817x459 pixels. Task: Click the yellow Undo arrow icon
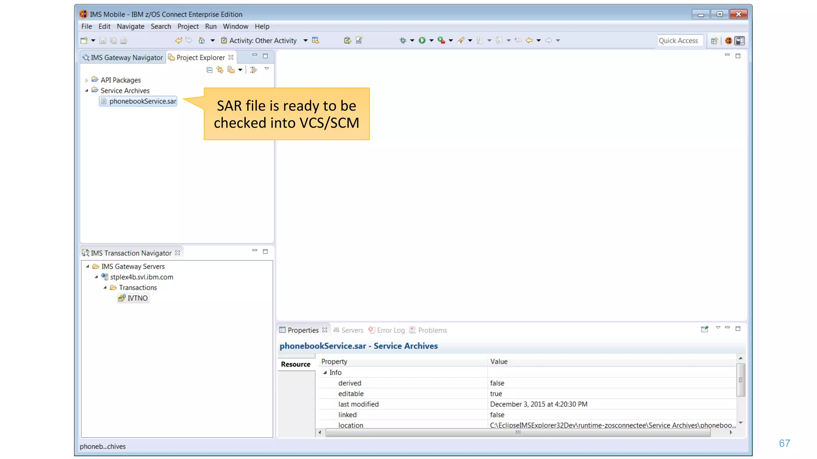[x=178, y=40]
